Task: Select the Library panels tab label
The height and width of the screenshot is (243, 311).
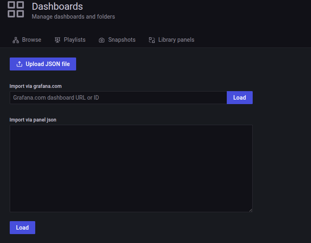Action: tap(176, 40)
